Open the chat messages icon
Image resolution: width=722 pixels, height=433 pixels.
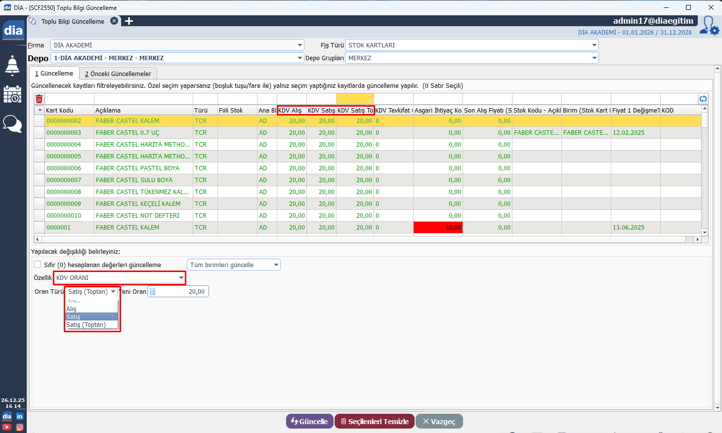pos(12,123)
